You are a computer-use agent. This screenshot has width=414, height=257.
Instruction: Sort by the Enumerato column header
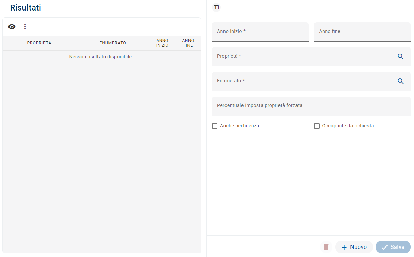(x=112, y=43)
